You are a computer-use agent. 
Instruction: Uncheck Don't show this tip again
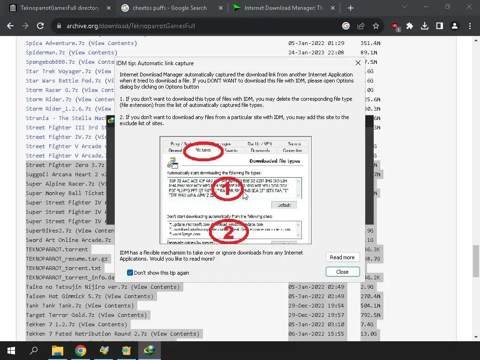coord(130,272)
